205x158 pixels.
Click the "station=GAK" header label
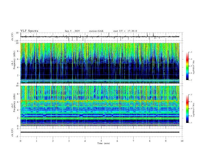96,31
